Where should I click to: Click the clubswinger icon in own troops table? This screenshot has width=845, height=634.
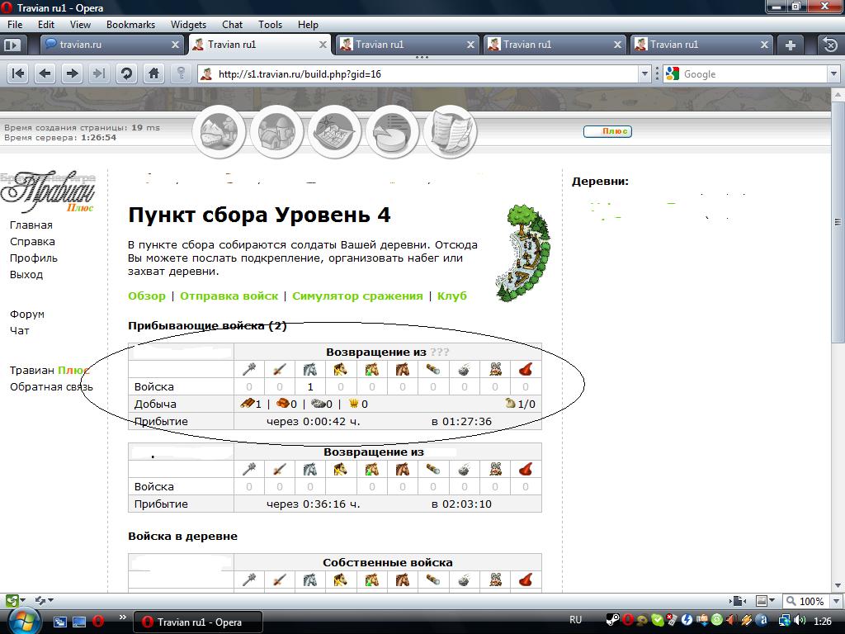[248, 580]
